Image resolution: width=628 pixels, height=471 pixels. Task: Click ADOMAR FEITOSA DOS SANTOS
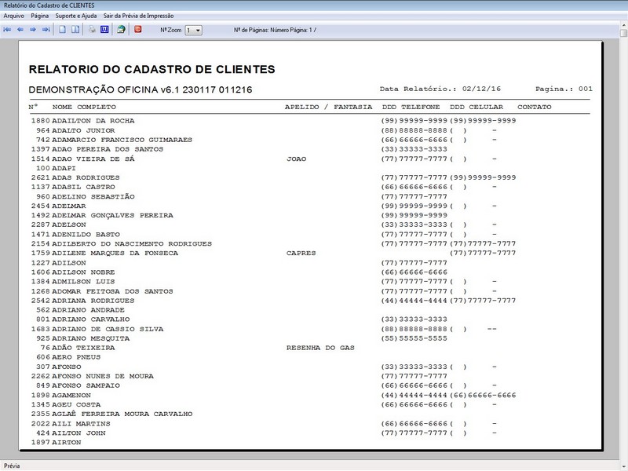[x=112, y=291]
